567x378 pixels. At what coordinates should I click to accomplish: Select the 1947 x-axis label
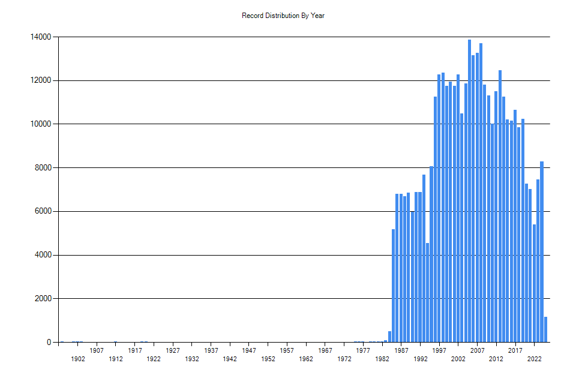pyautogui.click(x=249, y=350)
